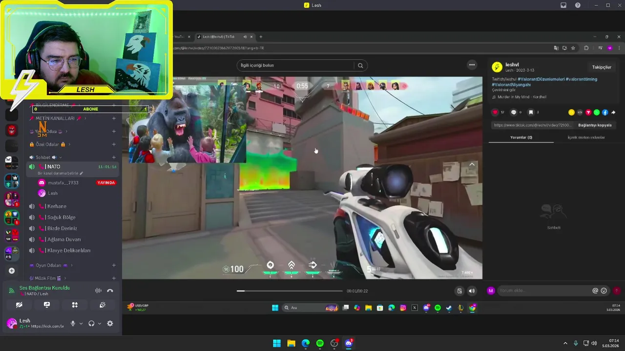Mute the TikTok video volume
This screenshot has width=625, height=351.
472,291
